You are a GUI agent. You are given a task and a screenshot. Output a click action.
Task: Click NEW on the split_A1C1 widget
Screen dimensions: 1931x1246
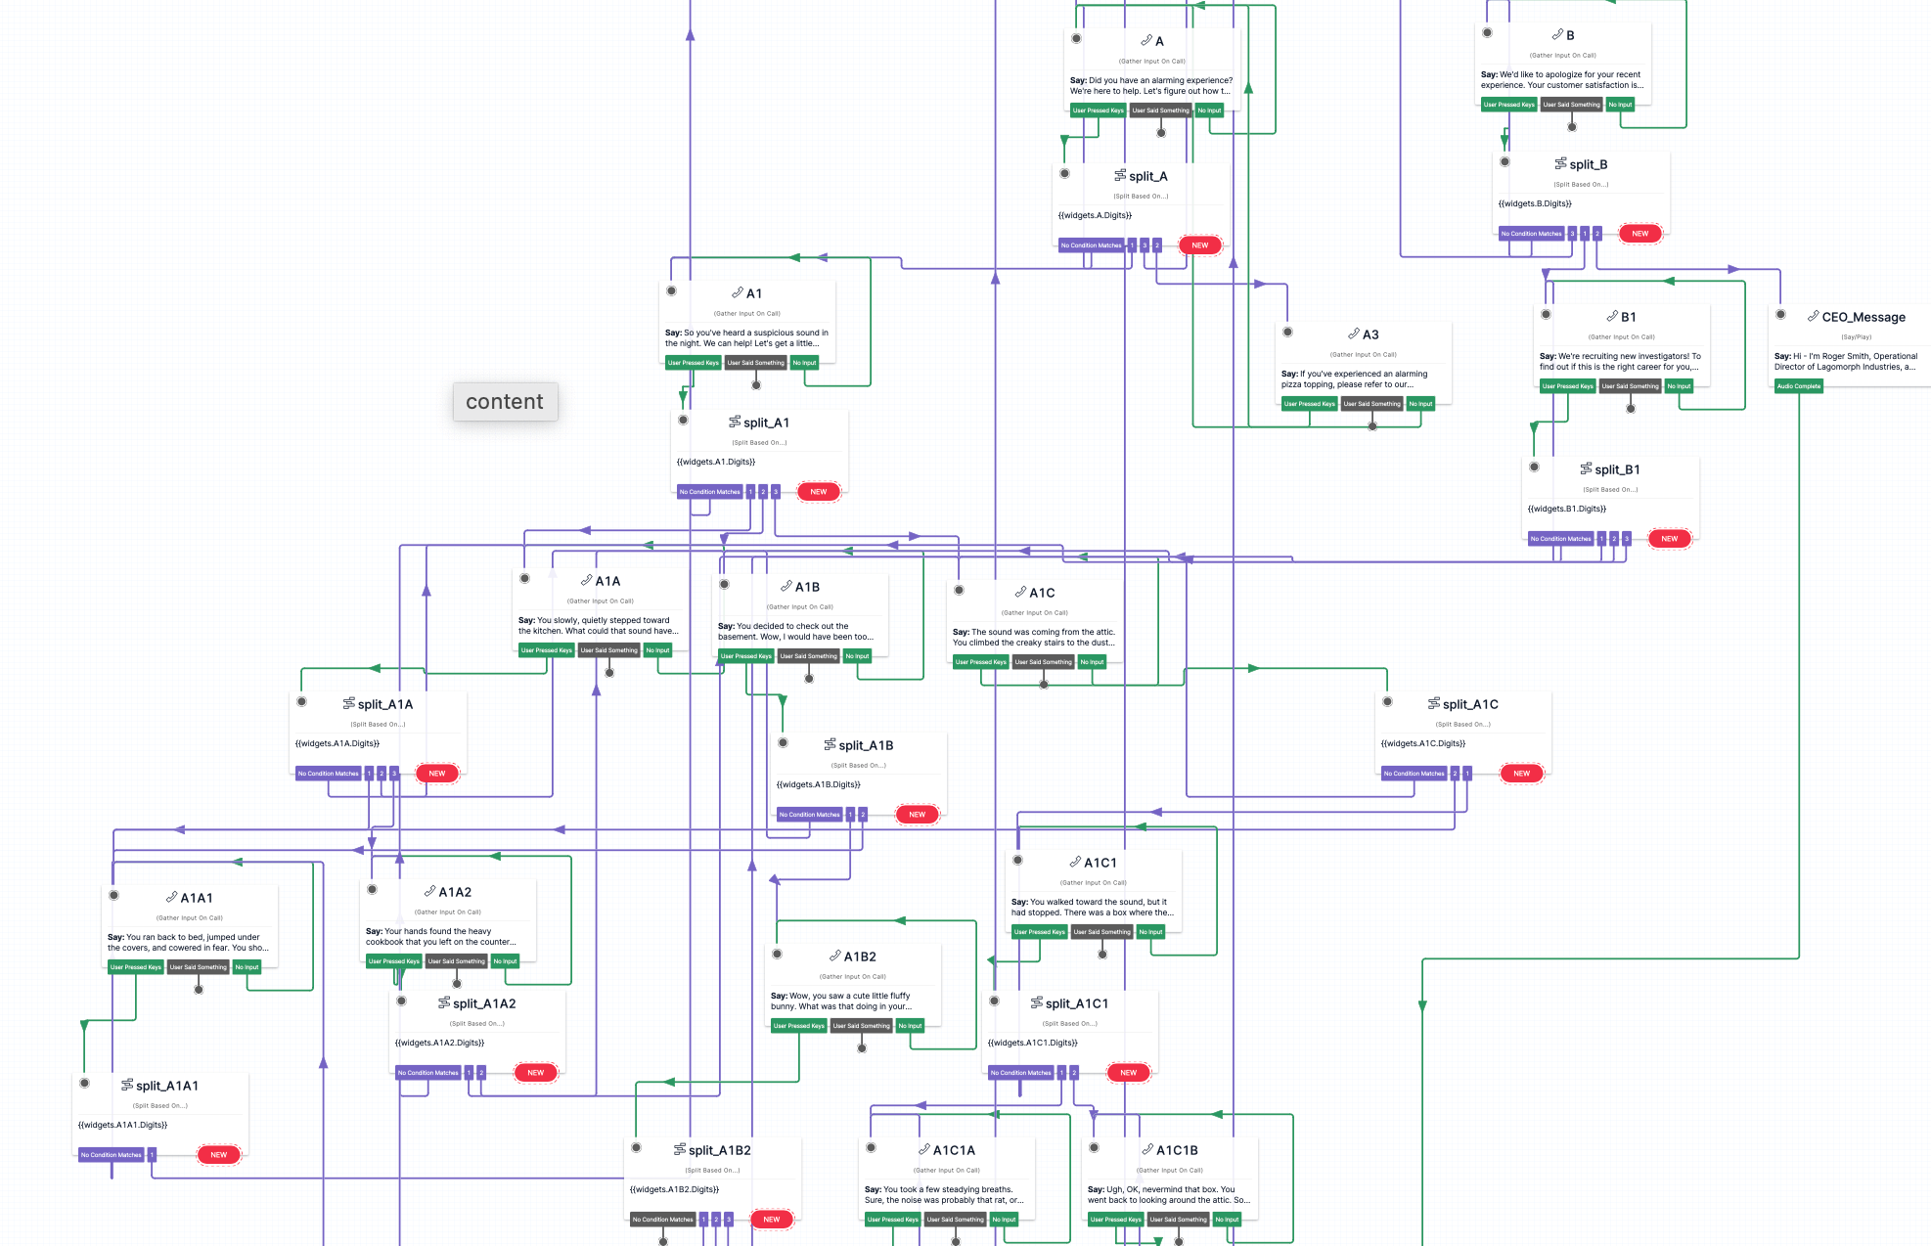pyautogui.click(x=1129, y=1073)
